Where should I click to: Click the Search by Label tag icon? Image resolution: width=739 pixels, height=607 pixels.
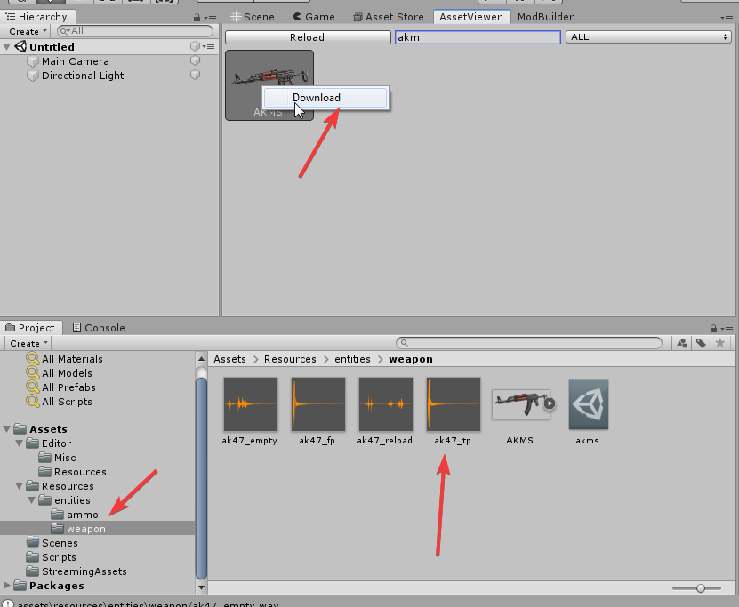pyautogui.click(x=701, y=343)
